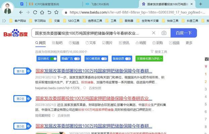Select the 地图 search tab
This screenshot has height=134, width=209.
click(x=141, y=43)
